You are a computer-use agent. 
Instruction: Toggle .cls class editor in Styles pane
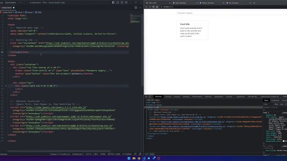[x=282, y=104]
